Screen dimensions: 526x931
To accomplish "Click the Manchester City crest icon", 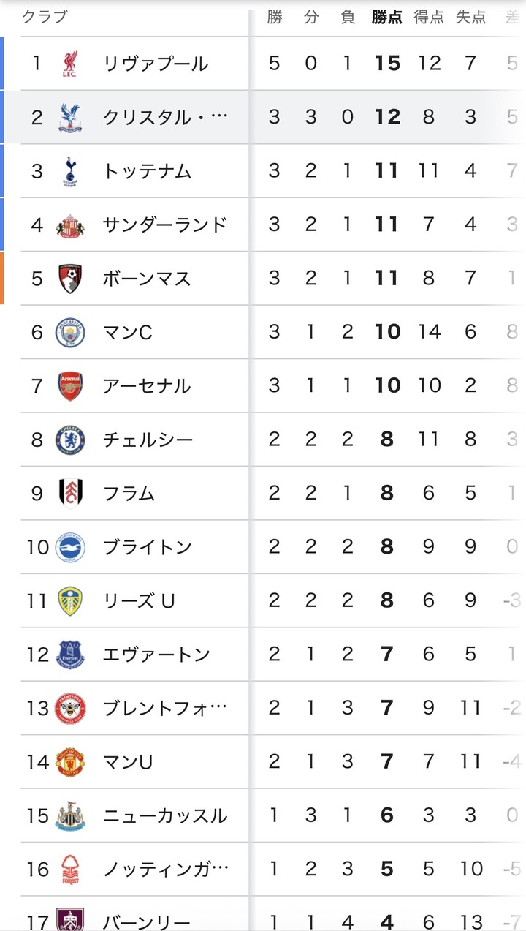I will (x=70, y=332).
